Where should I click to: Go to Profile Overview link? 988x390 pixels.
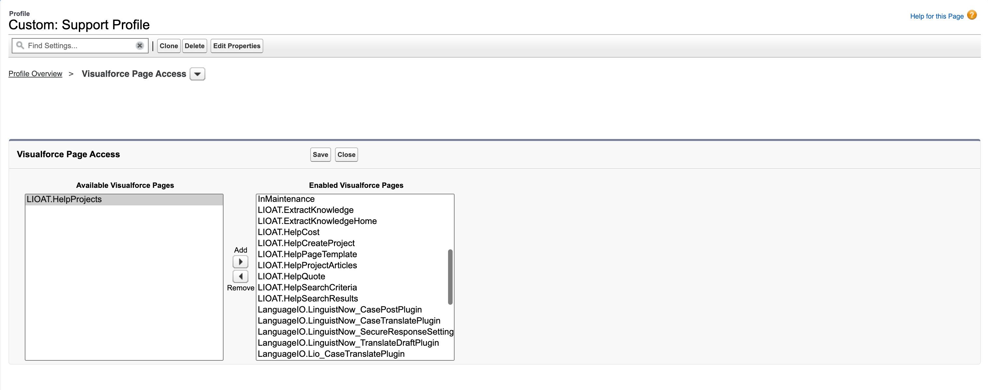(x=35, y=74)
